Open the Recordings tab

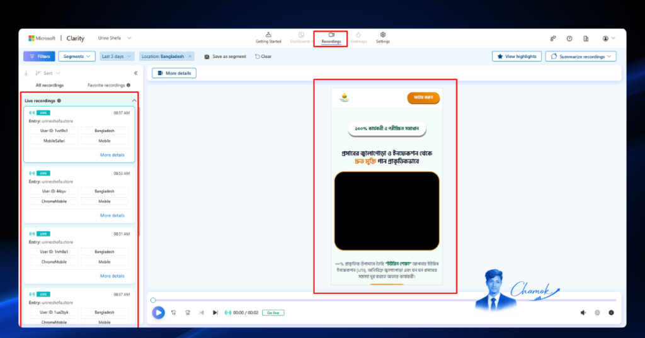[331, 38]
